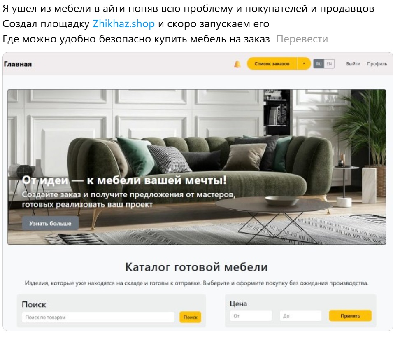The width and height of the screenshot is (393, 341).
Task: Open the Профиль menu item
Action: tap(377, 64)
